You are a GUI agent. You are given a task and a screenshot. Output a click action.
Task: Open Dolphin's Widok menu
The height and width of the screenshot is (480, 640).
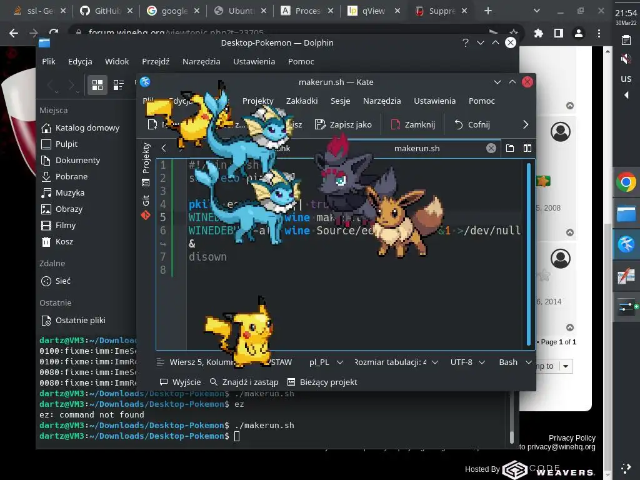point(117,61)
